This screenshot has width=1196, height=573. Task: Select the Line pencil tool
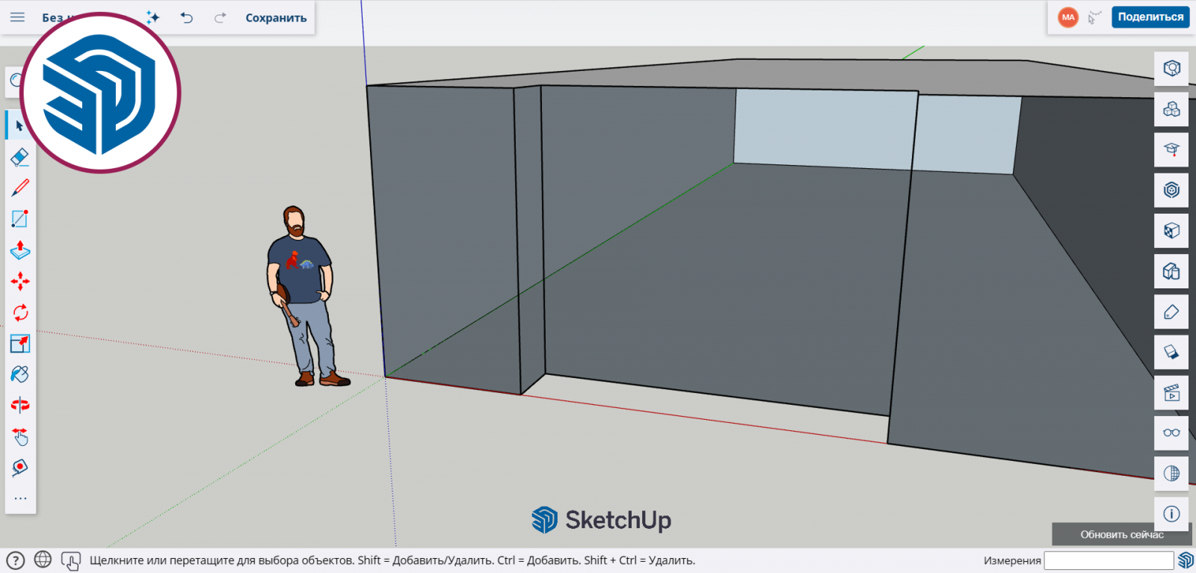[x=20, y=188]
